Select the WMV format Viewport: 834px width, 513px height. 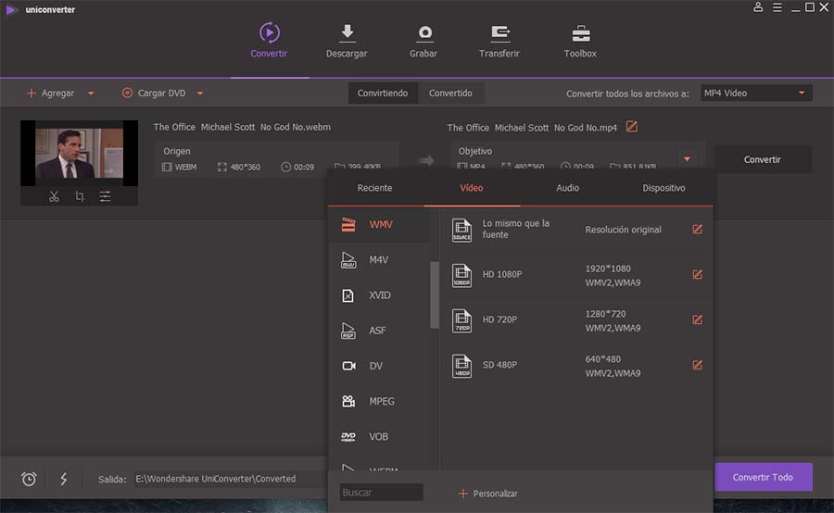[380, 224]
